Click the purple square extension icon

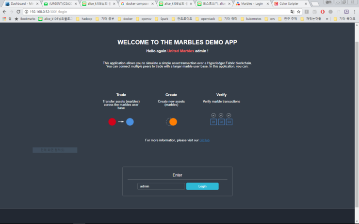click(x=346, y=12)
